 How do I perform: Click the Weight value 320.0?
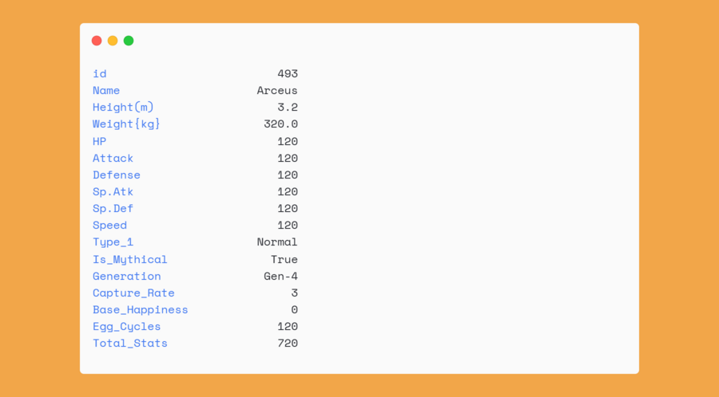280,124
